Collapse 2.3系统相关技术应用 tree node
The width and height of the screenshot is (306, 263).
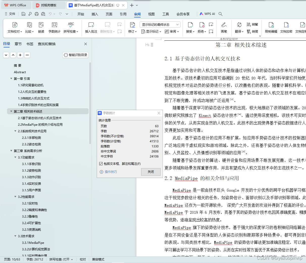click(x=15, y=131)
